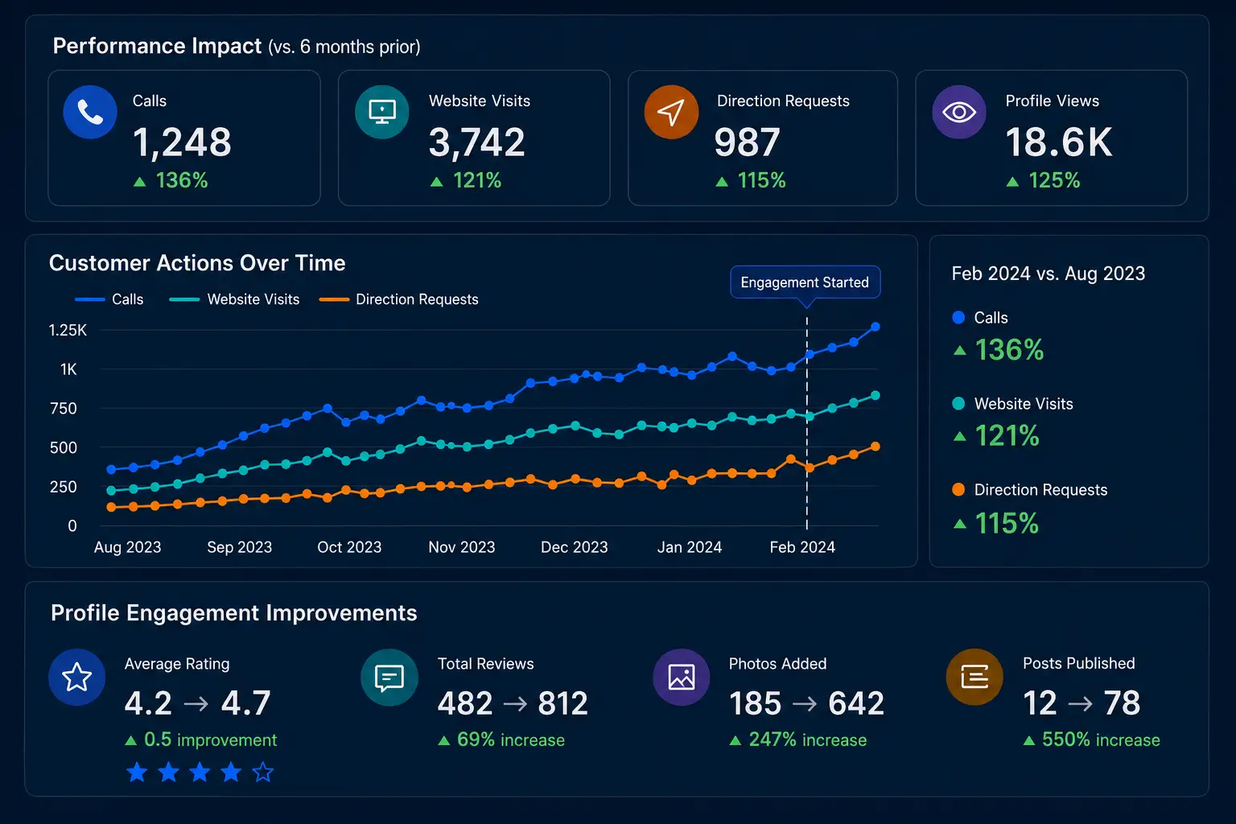The image size is (1236, 824).
Task: Click the last orange Direction Requests data point
Action: pos(875,446)
